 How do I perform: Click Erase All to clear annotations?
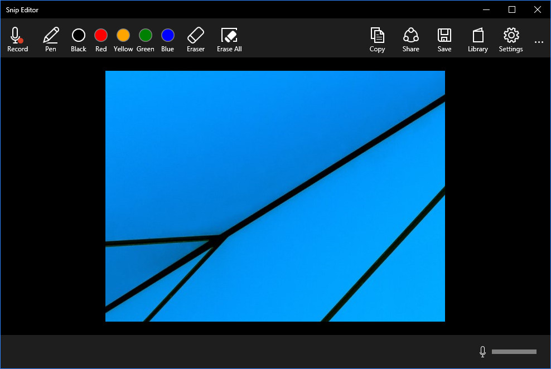click(229, 40)
